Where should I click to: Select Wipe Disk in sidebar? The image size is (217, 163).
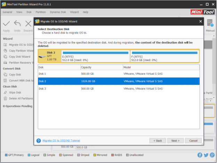(15, 92)
